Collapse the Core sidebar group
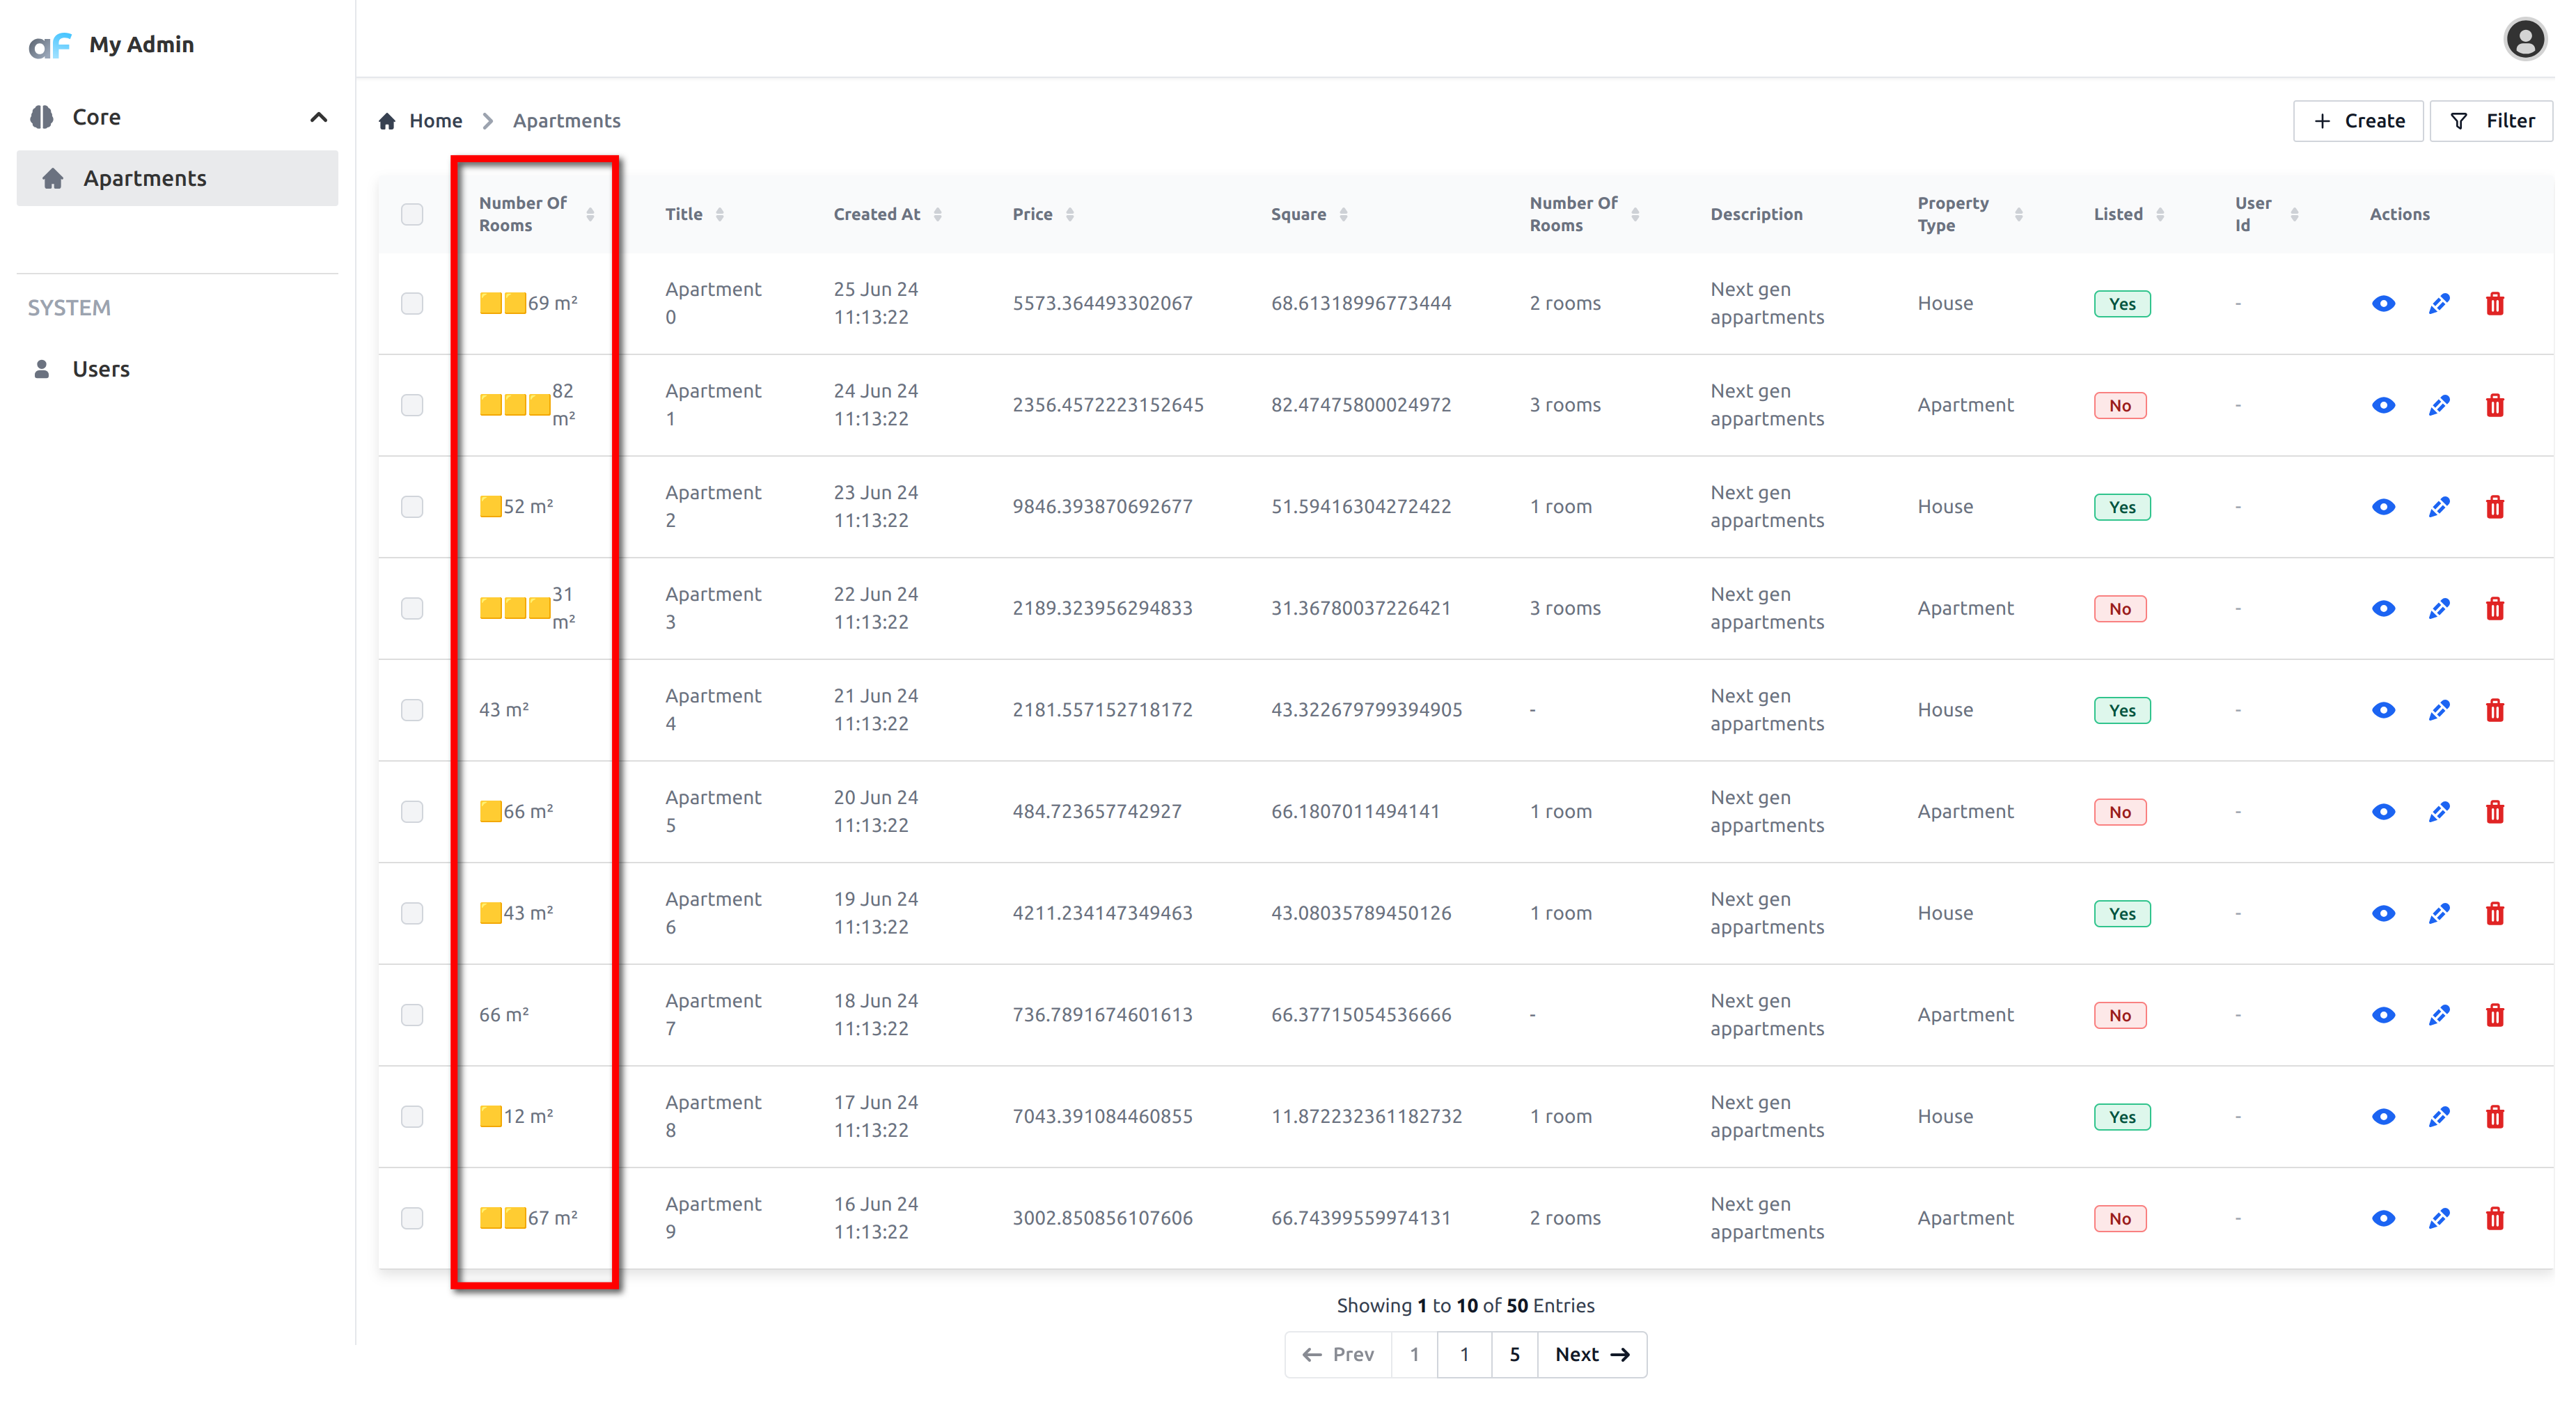The image size is (2576, 1423). click(x=178, y=117)
